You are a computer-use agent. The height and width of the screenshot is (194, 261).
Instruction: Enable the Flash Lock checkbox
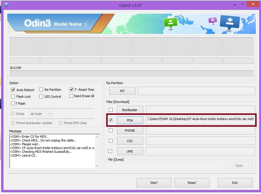[x=13, y=96]
